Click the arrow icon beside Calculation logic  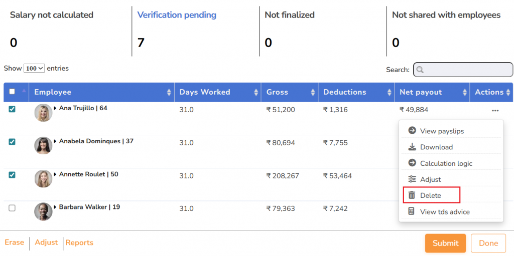[x=412, y=163]
